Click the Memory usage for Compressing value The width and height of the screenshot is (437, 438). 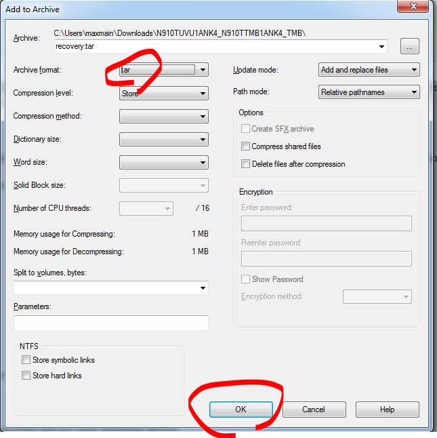click(200, 234)
